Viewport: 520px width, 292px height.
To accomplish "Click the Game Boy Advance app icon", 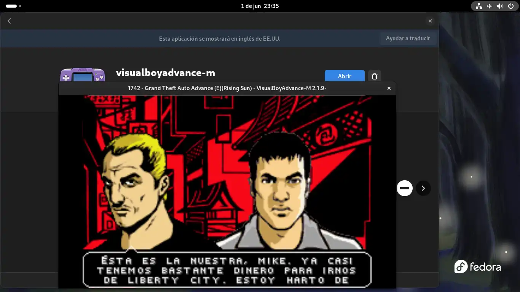I will coord(82,75).
